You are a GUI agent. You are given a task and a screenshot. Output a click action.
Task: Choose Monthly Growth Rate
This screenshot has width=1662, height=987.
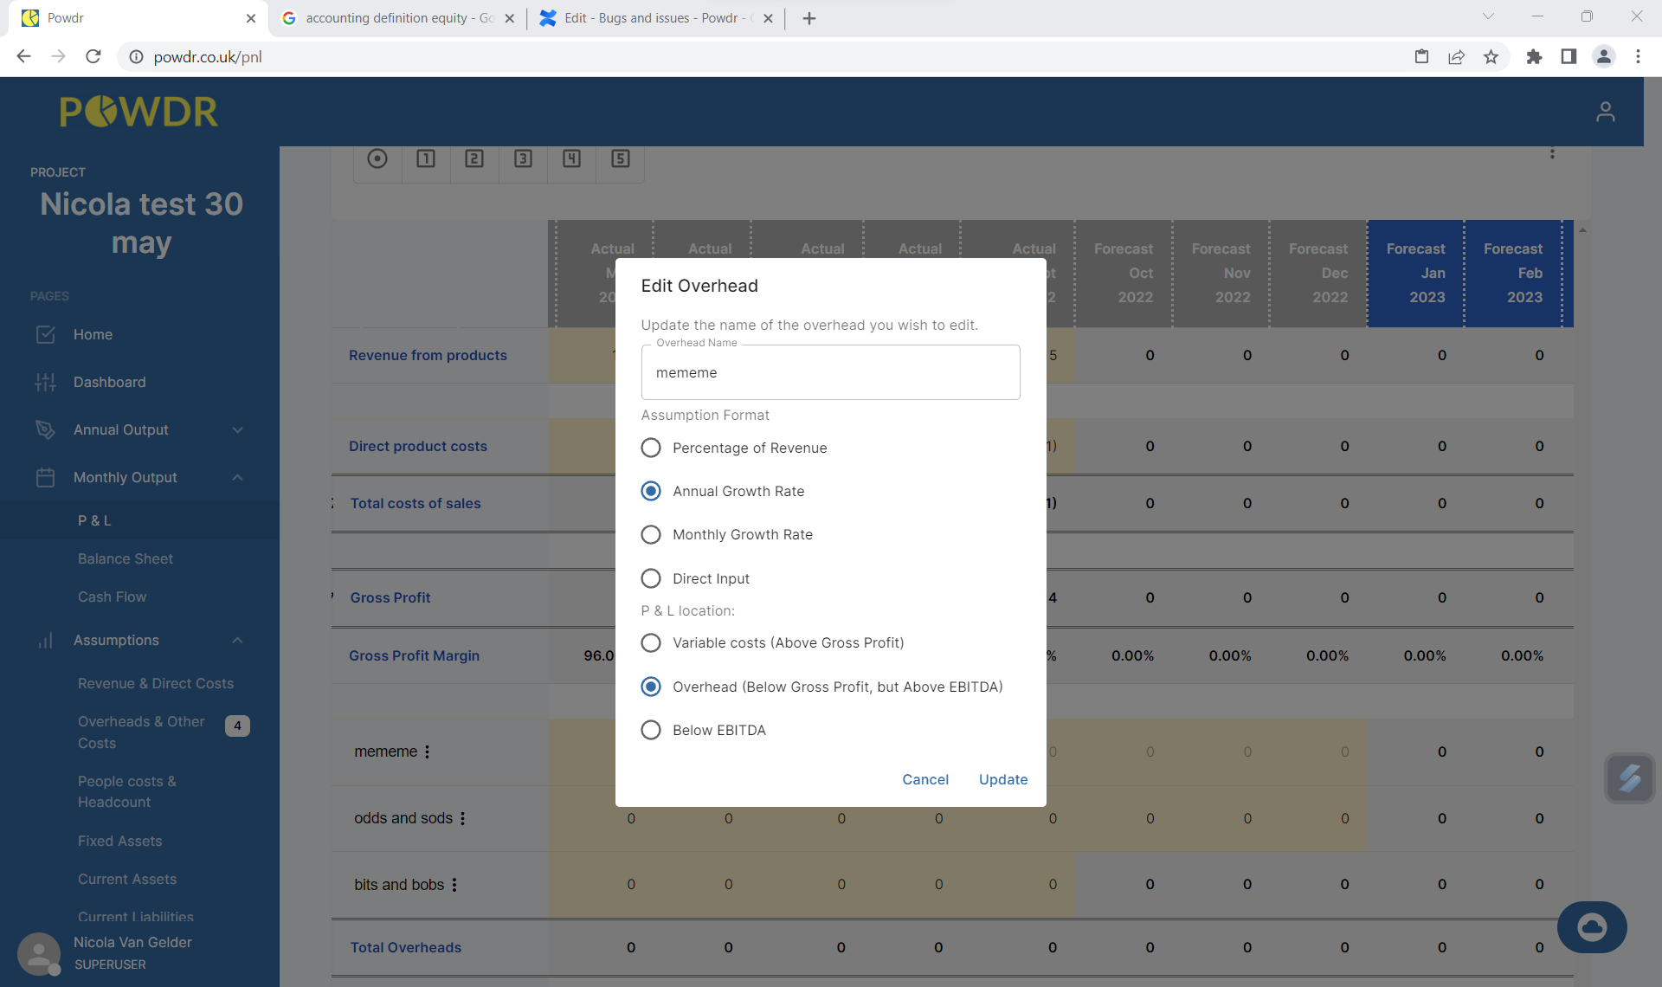click(x=651, y=534)
